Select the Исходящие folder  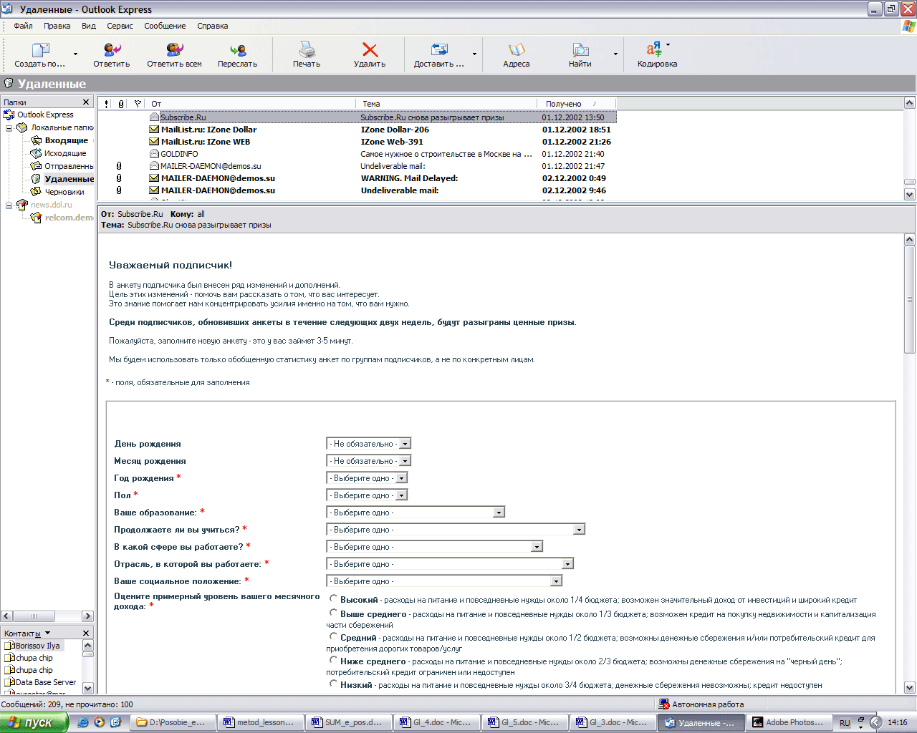click(x=65, y=153)
